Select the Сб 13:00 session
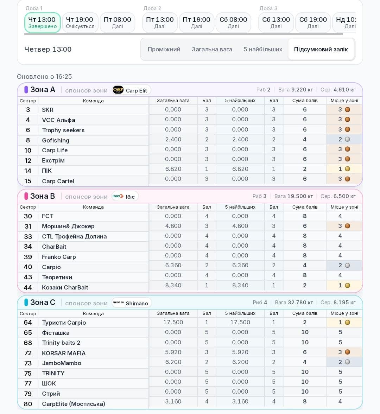 (x=276, y=23)
